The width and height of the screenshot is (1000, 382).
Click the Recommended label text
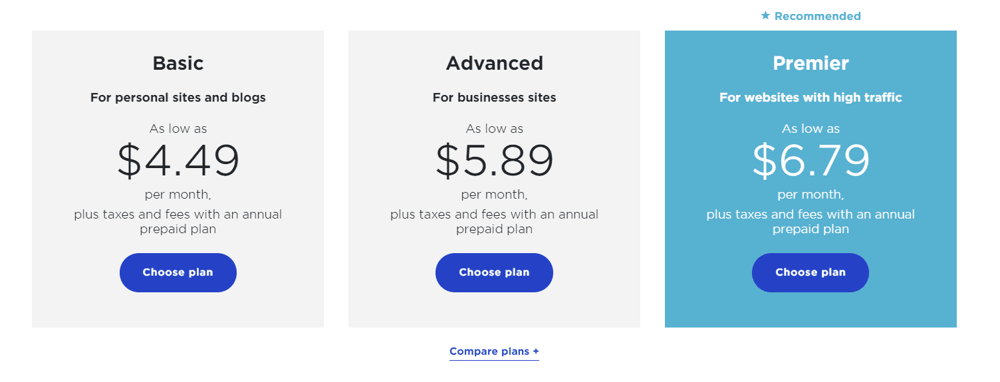pos(817,16)
